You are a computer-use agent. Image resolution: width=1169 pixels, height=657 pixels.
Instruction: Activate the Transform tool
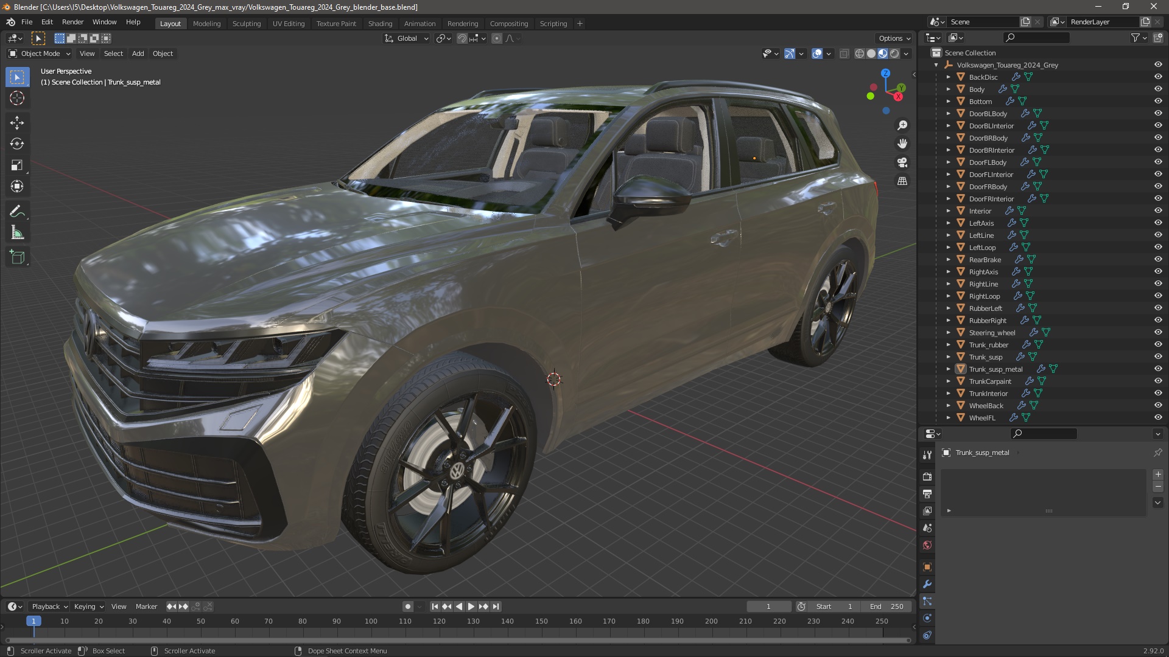click(x=17, y=187)
